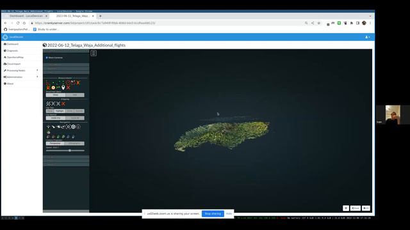Activate helicopter control navigation

(x=58, y=126)
